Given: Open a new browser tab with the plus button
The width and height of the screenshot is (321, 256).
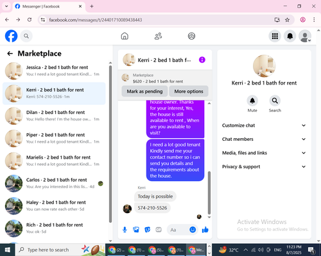Looking at the screenshot, I should tap(92, 6).
